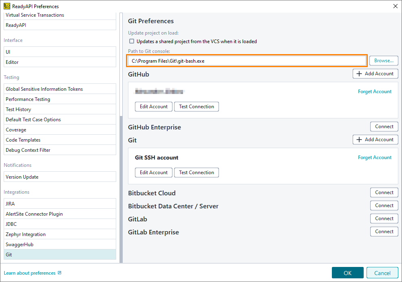402x282 pixels.
Task: Test Connection for the GitHub account
Action: tap(196, 106)
